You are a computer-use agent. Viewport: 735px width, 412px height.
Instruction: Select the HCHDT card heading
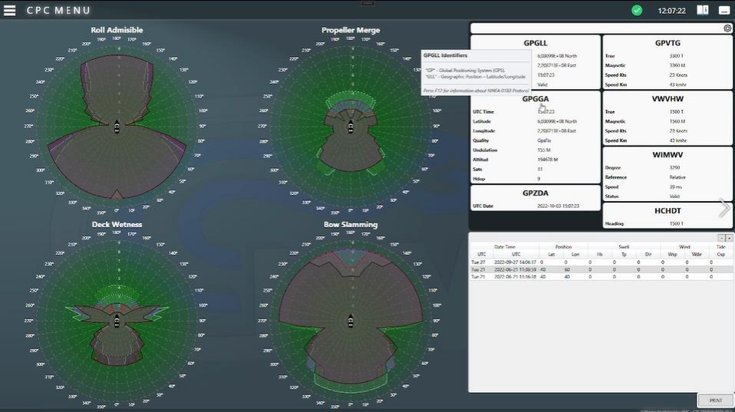(x=667, y=211)
